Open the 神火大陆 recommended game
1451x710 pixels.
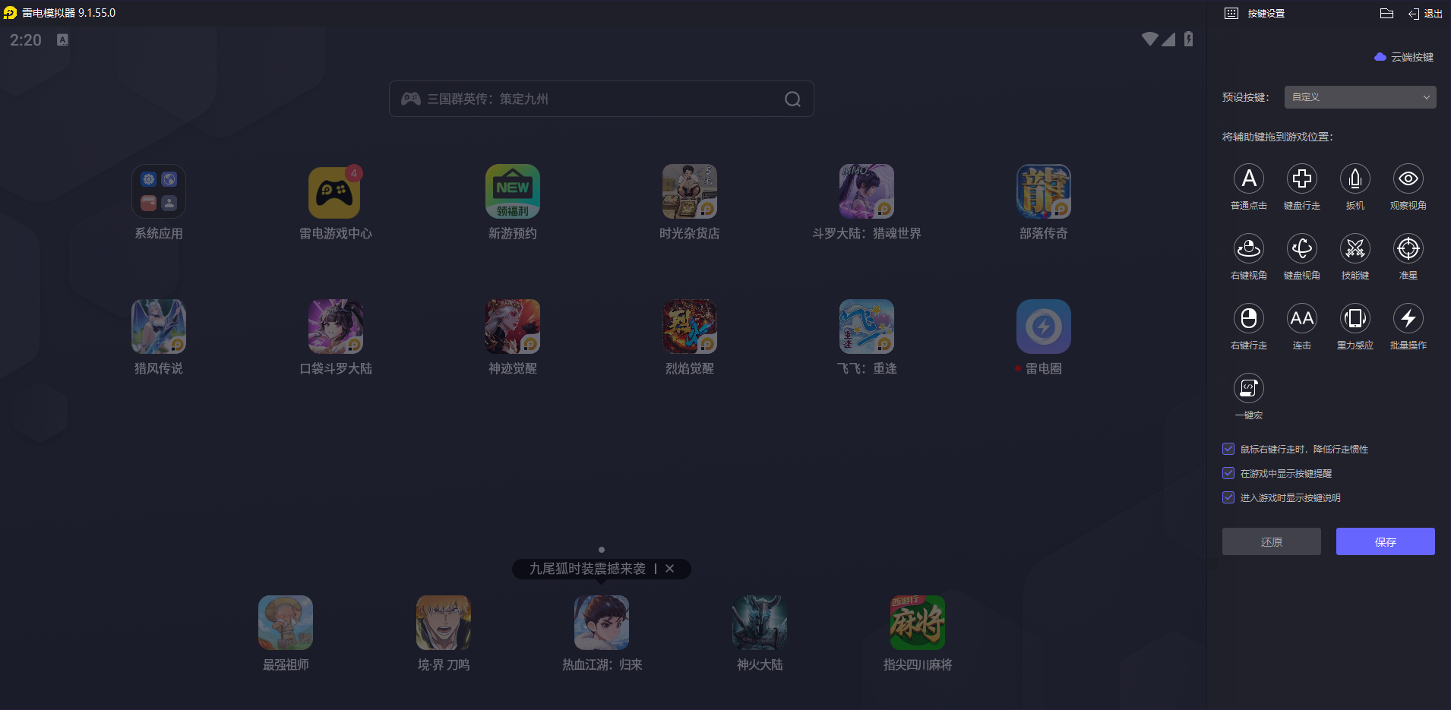[x=760, y=623]
